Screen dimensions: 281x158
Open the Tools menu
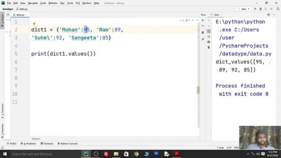point(70,3)
